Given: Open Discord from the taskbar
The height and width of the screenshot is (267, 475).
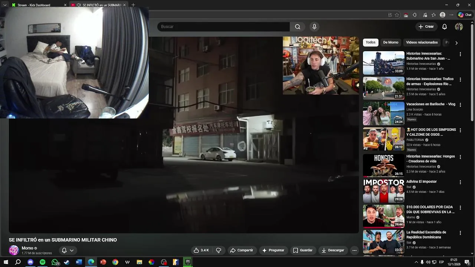Looking at the screenshot, I should 30,262.
